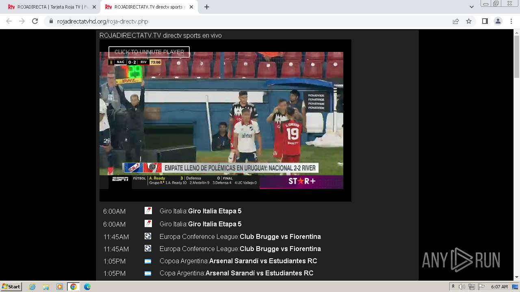The width and height of the screenshot is (520, 292).
Task: Click the browser forward arrow
Action: tap(22, 21)
